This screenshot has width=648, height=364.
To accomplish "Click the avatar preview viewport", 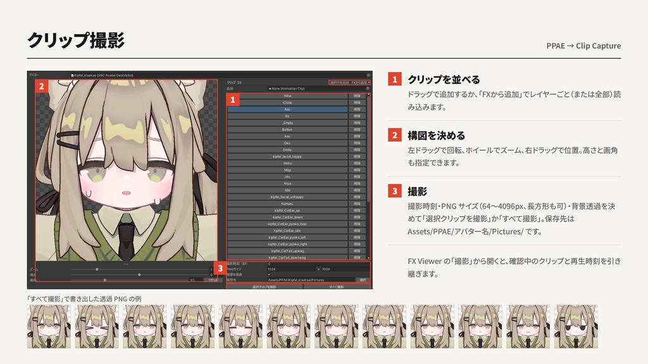I will pyautogui.click(x=127, y=170).
